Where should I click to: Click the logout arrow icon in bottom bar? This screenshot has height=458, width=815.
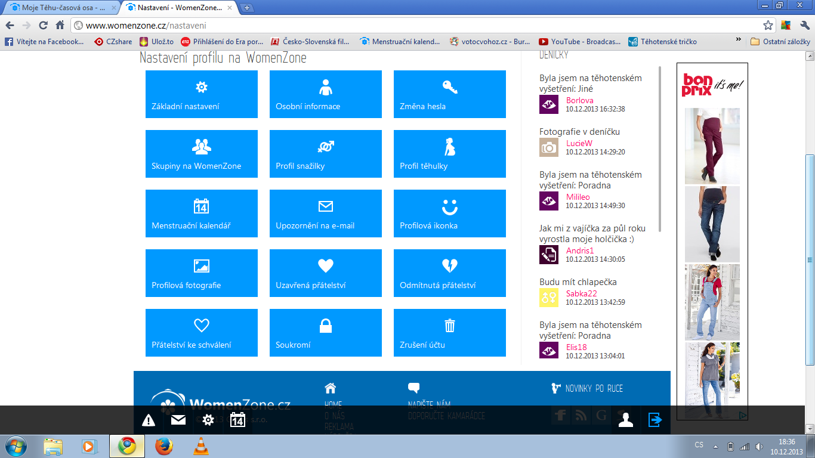point(655,420)
